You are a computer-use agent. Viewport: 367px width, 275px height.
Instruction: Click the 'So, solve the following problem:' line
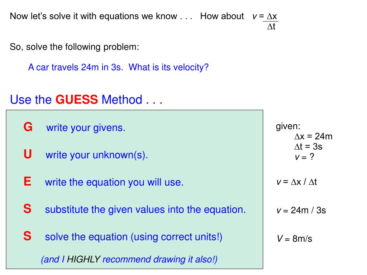(75, 47)
